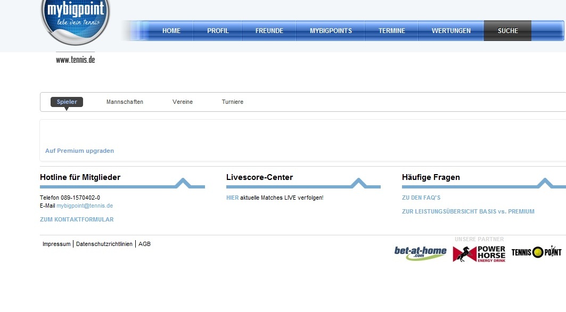Open the FREUNDE navigation item
The width and height of the screenshot is (566, 312).
click(269, 31)
